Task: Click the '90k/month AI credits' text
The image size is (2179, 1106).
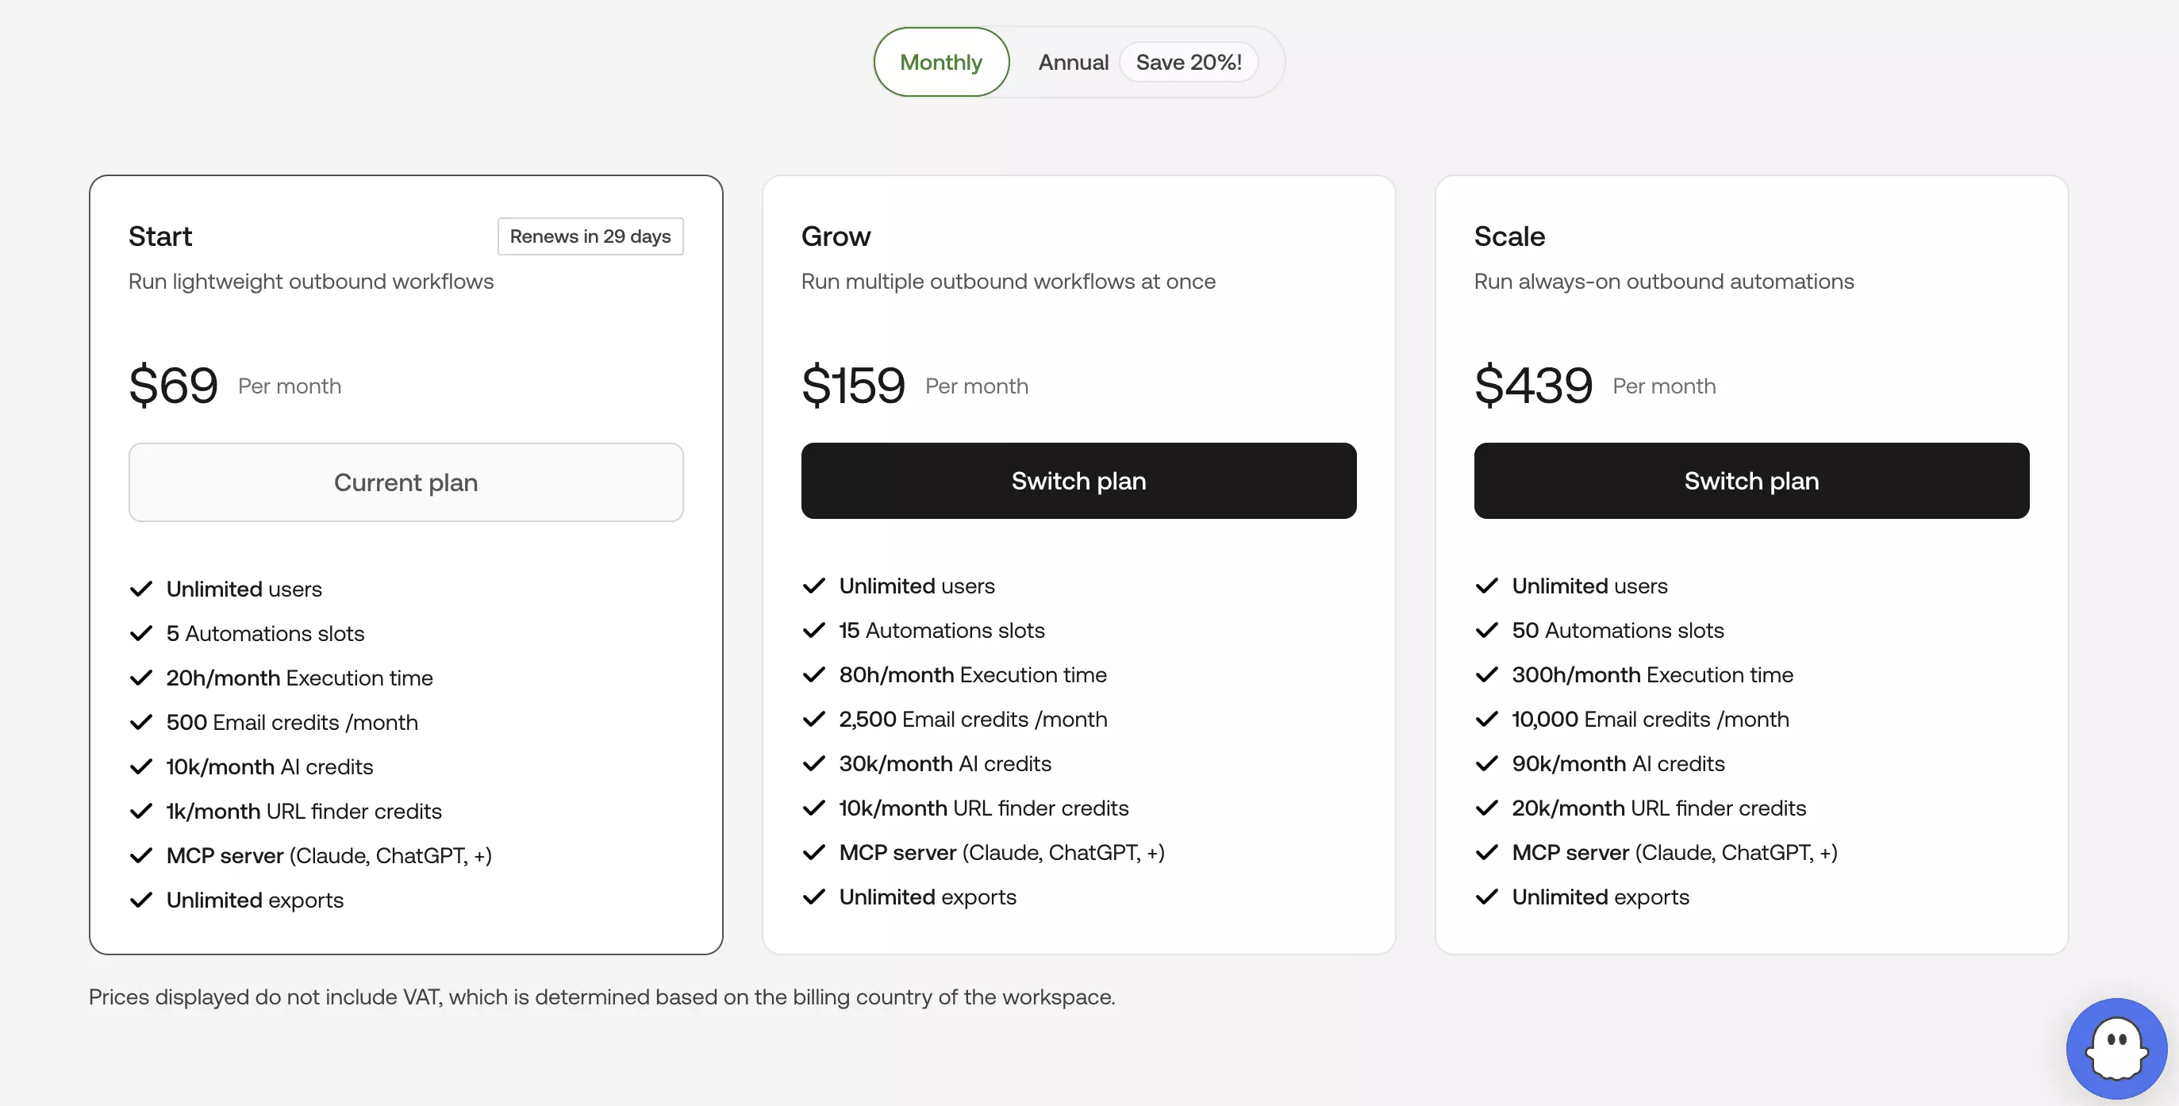Action: 1617,762
